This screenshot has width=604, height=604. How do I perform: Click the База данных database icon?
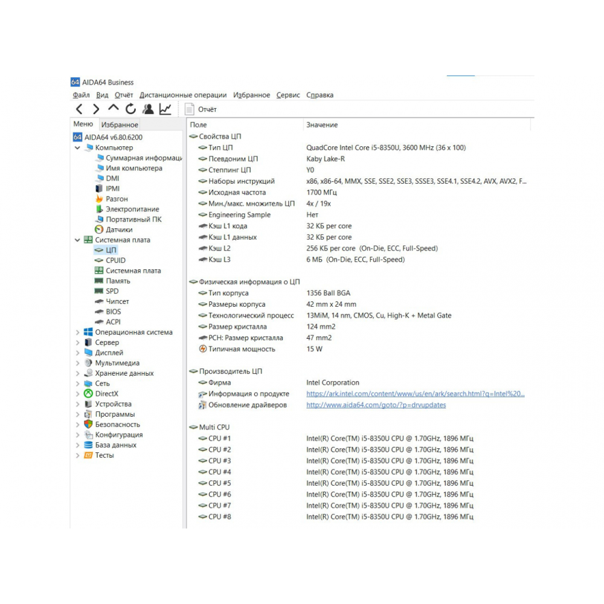pos(88,445)
